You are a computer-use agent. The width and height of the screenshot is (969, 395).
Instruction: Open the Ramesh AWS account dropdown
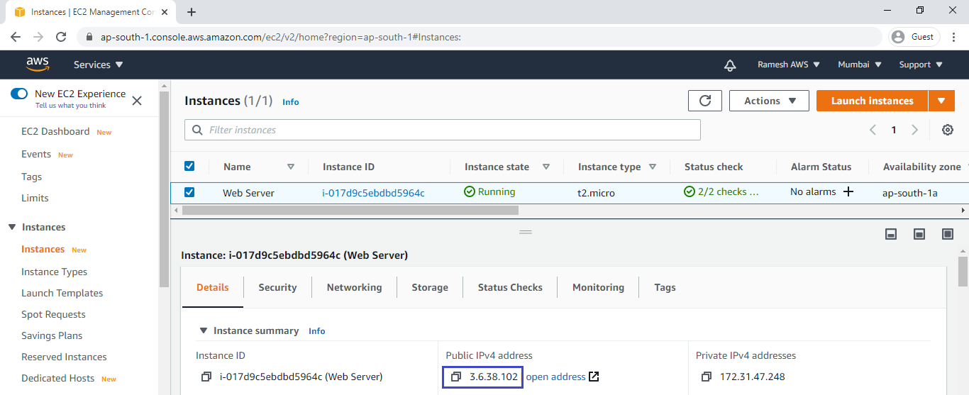pos(789,65)
